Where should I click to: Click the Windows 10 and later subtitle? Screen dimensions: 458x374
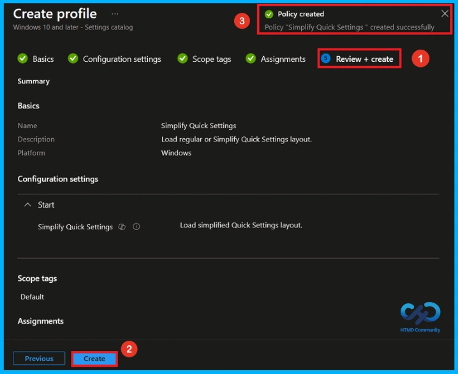[73, 27]
